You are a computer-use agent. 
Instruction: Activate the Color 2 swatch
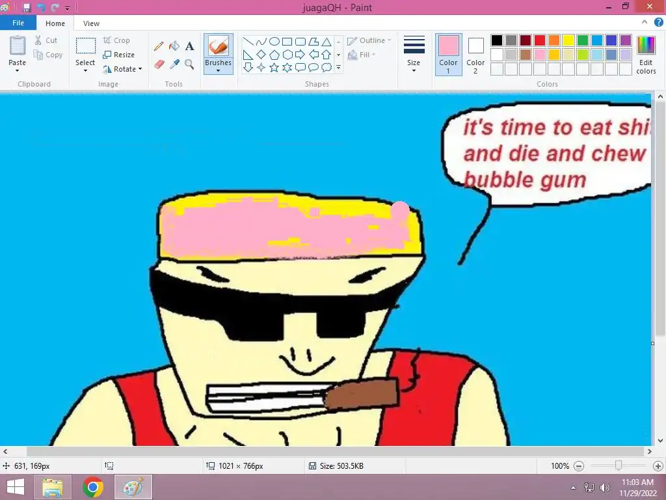[x=475, y=55]
